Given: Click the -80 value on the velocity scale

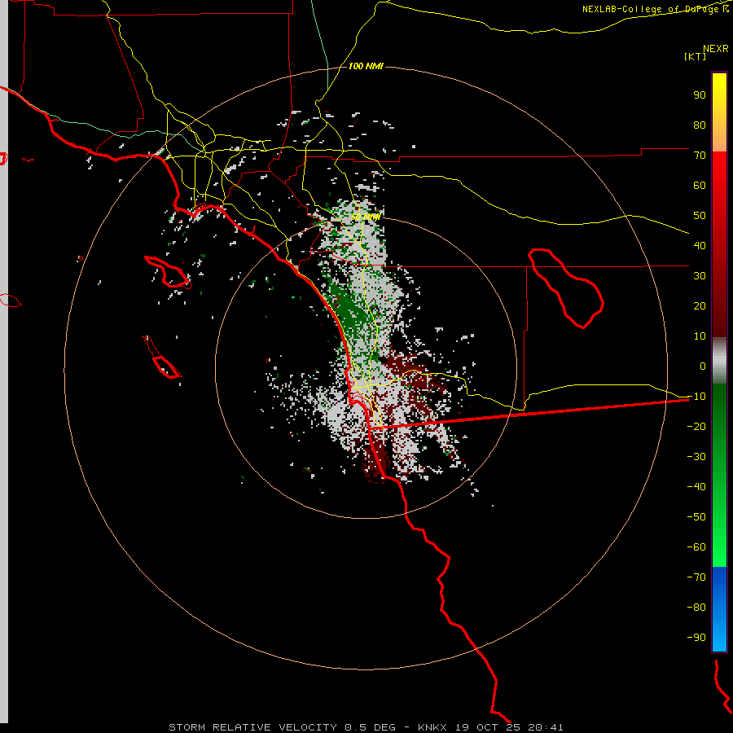Looking at the screenshot, I should point(696,608).
